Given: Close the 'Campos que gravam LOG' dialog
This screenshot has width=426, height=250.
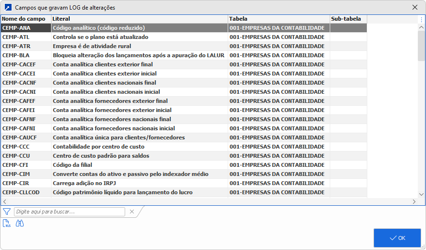Looking at the screenshot, I should coord(415,8).
